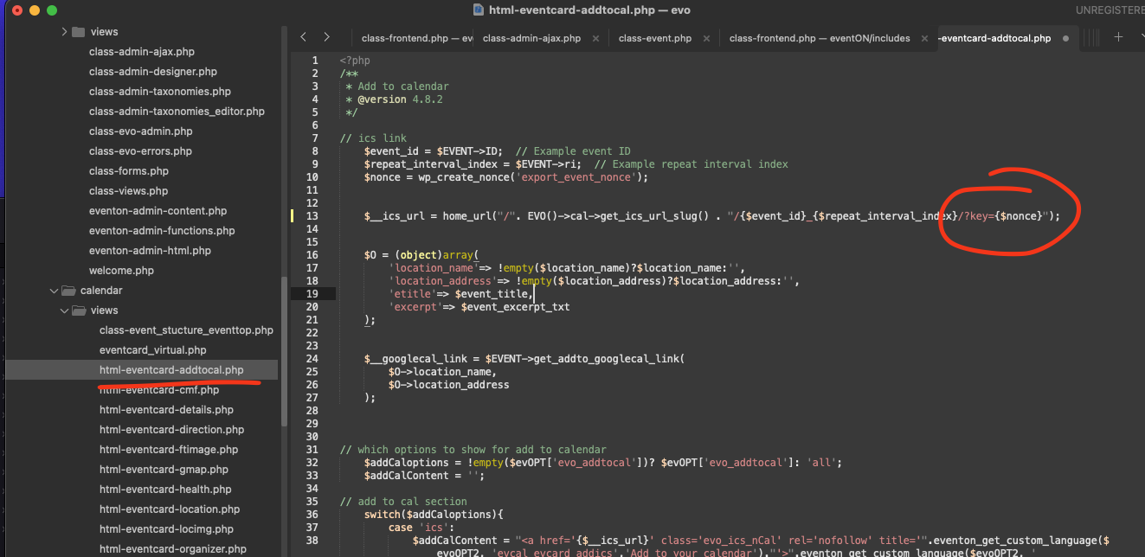The height and width of the screenshot is (557, 1145).
Task: Close the class-frontend.php — eventON/includes tab
Action: coord(926,38)
